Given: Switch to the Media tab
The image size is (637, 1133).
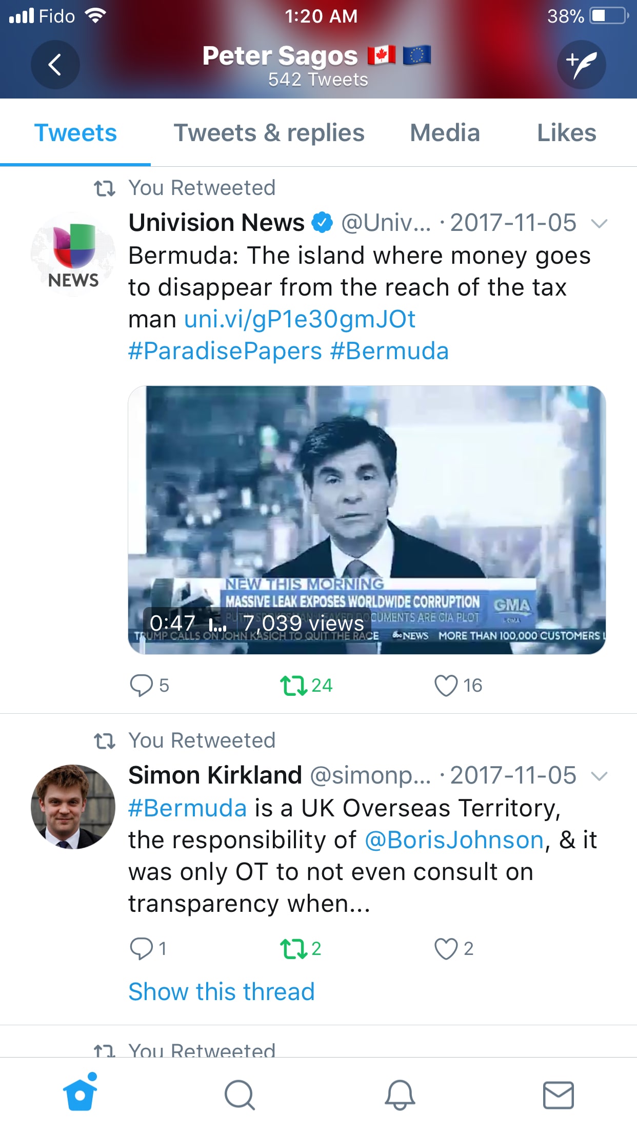Looking at the screenshot, I should click(x=445, y=133).
